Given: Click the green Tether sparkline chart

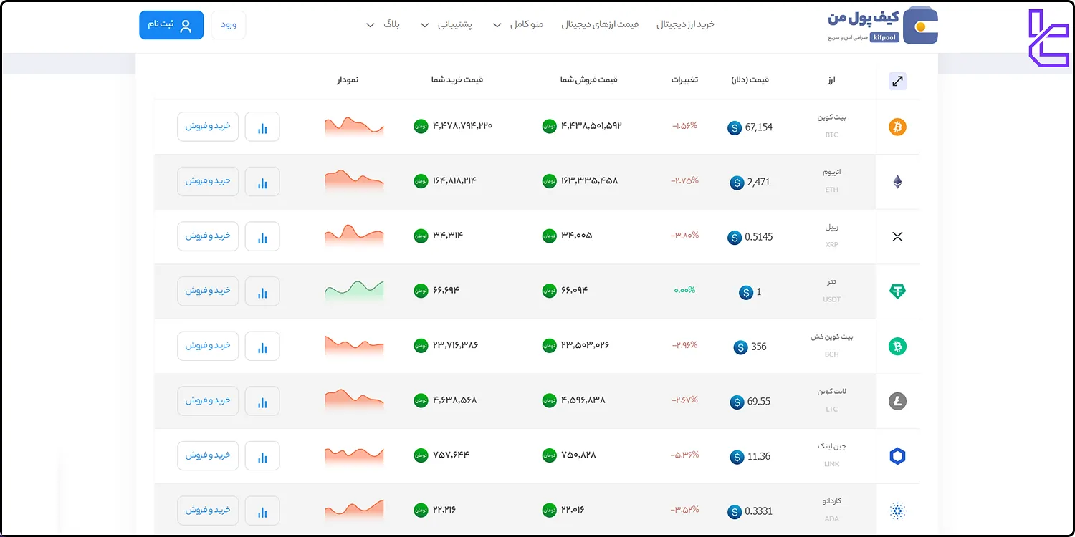Looking at the screenshot, I should [354, 290].
